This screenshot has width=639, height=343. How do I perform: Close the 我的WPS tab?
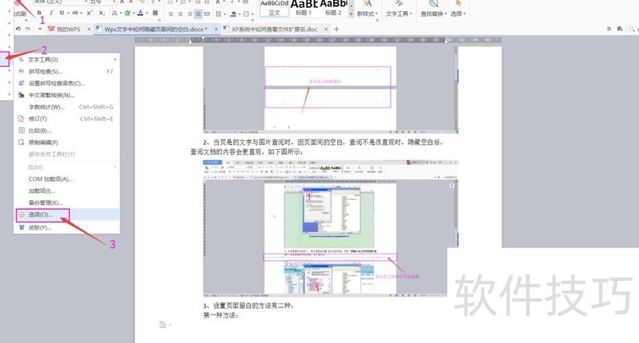coord(89,30)
